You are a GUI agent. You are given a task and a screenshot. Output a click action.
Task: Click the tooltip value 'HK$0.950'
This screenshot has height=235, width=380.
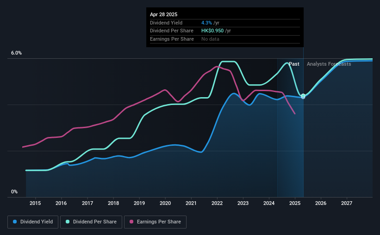click(x=212, y=31)
